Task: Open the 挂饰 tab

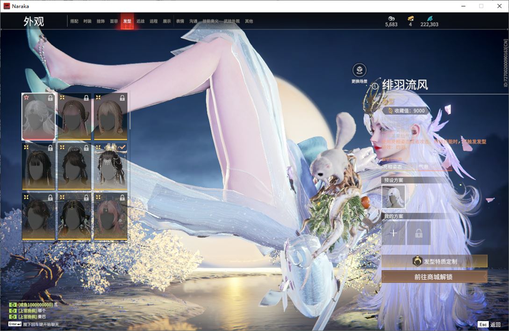Action: point(100,21)
